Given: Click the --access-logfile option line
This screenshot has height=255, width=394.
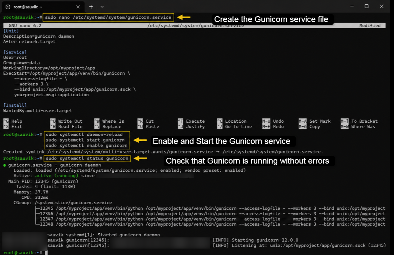Looking at the screenshot, I should click(x=40, y=79).
